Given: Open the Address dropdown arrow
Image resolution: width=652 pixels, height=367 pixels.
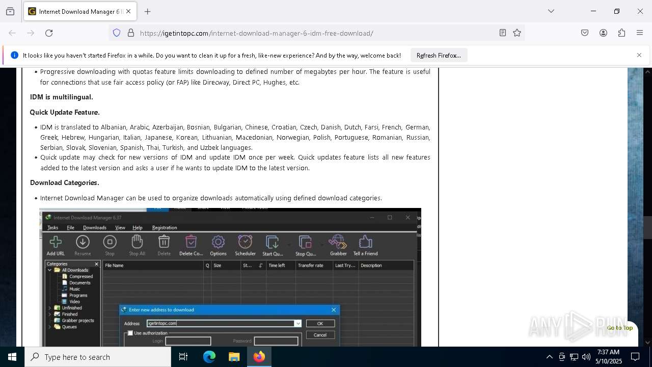Looking at the screenshot, I should pos(298,323).
